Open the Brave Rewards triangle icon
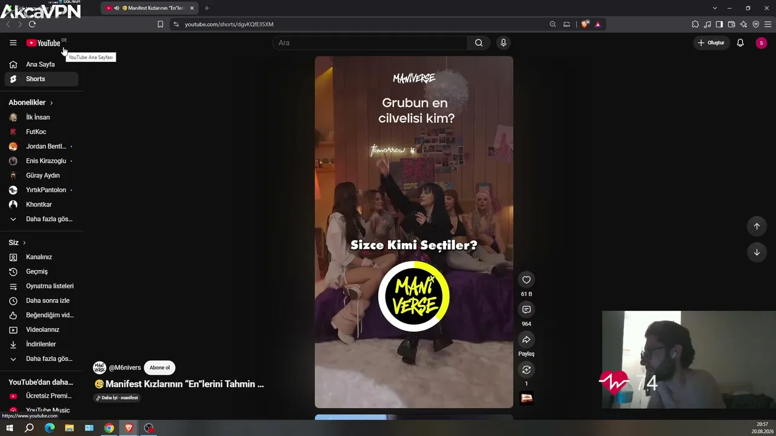776x436 pixels. tap(598, 24)
